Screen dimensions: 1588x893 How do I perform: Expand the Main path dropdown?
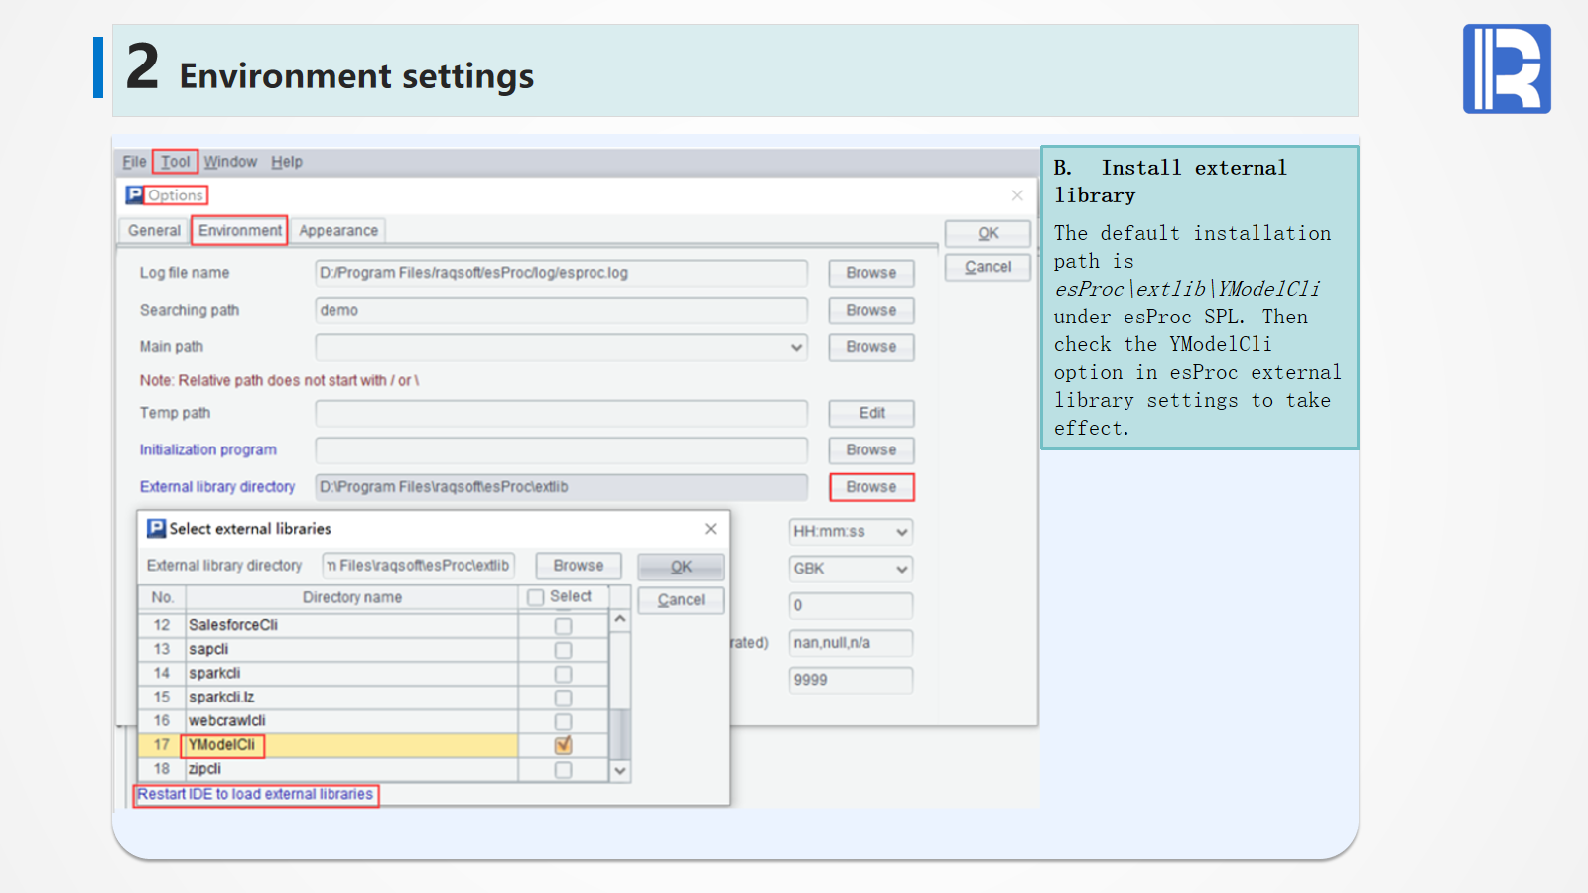coord(796,347)
